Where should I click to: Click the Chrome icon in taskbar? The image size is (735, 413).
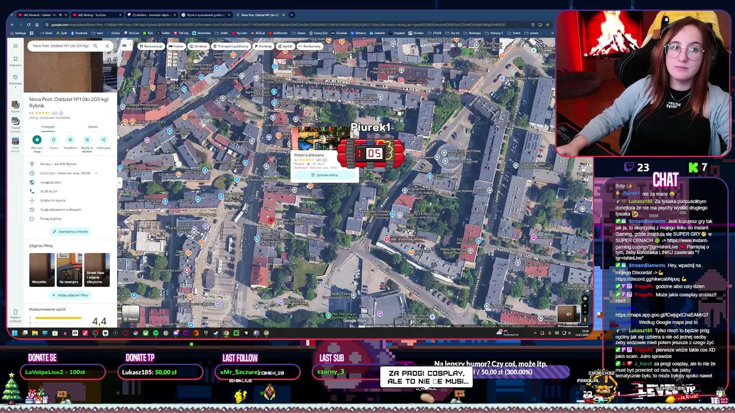pos(226,333)
